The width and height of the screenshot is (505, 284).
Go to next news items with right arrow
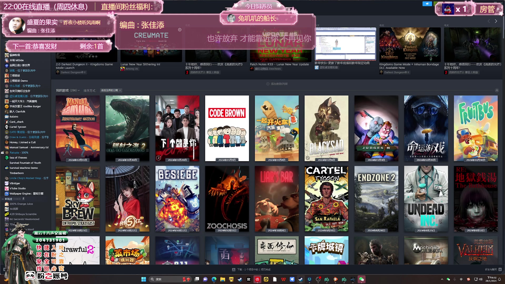[496, 21]
